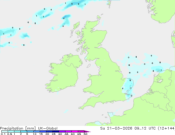The image size is (175, 135).
Task: Click the 45–50 mm legend swatch
Action: (81, 131)
